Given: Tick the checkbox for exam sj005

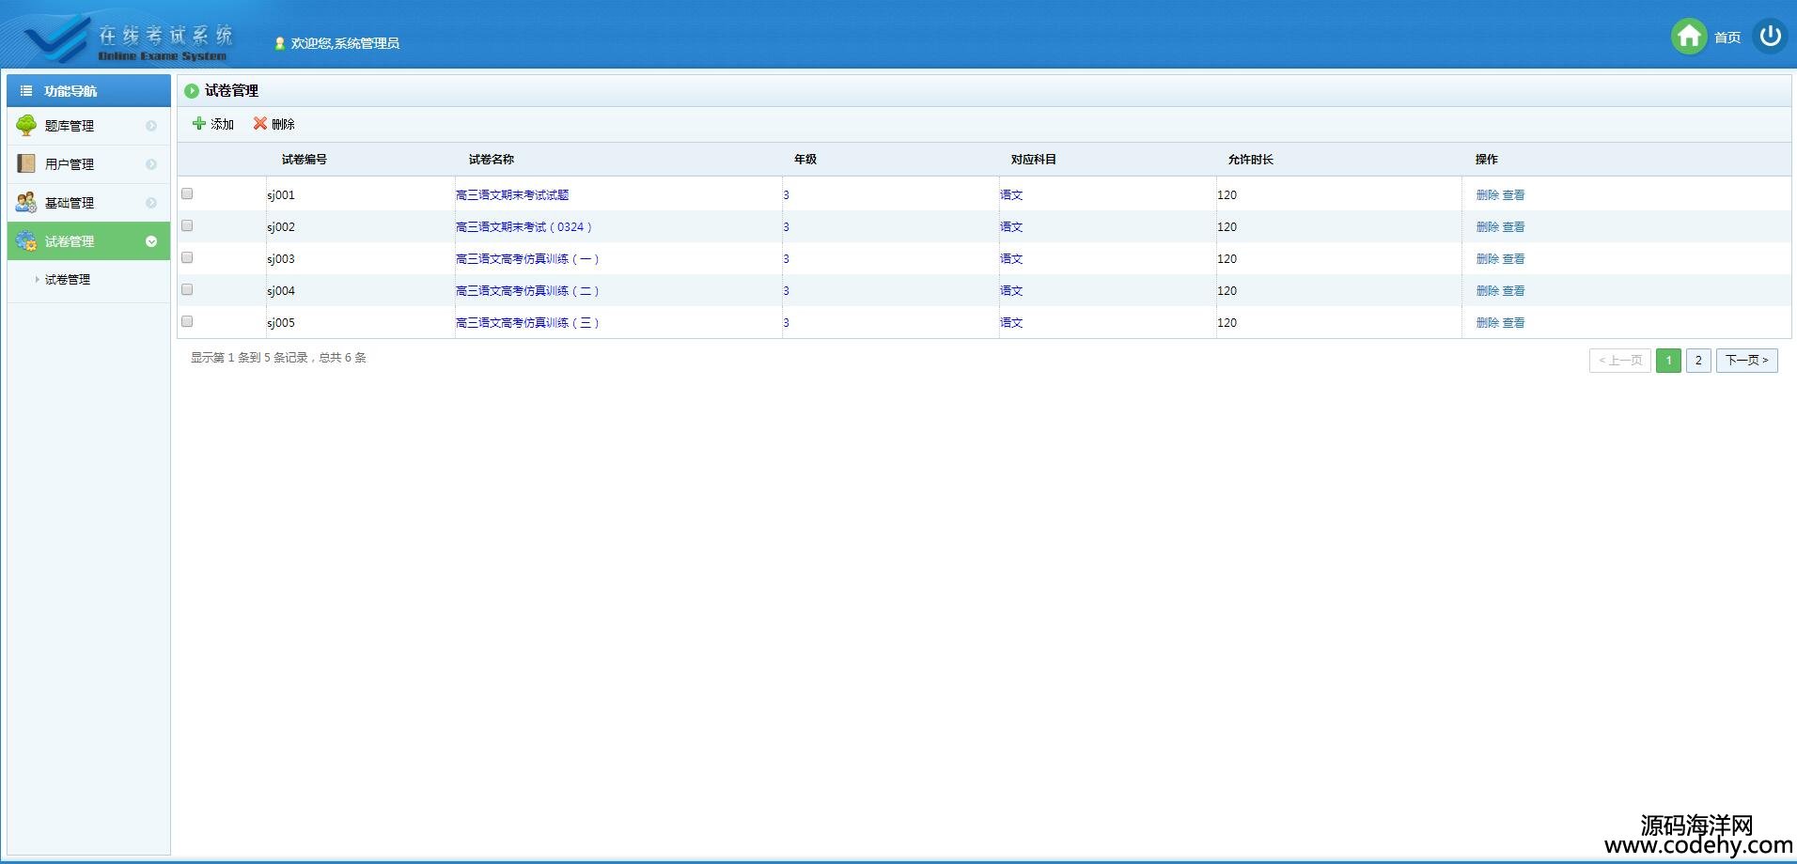Looking at the screenshot, I should click(187, 322).
